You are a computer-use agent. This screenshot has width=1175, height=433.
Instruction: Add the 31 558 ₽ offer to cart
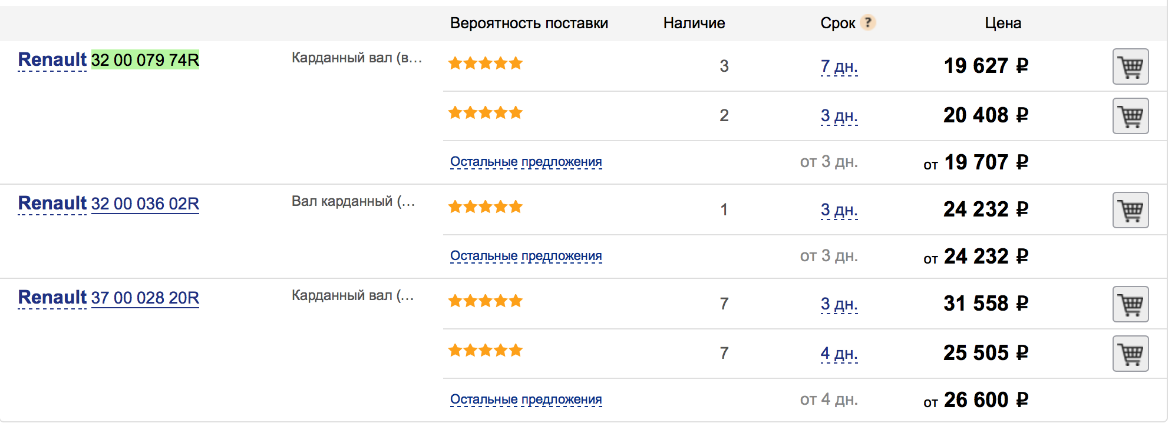(1130, 304)
